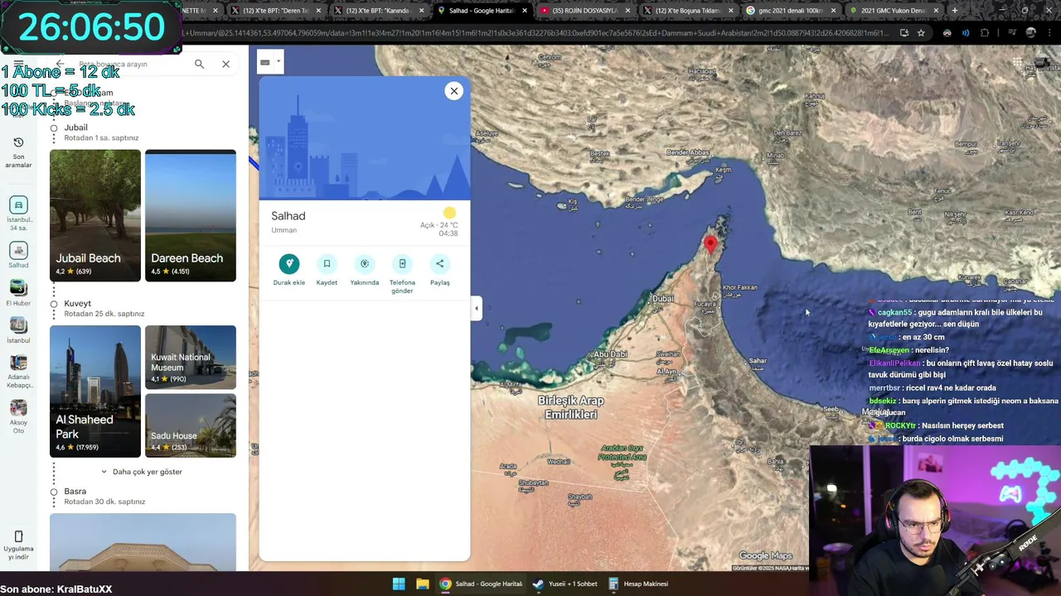1061x596 pixels.
Task: Close the Salhad Google Haritalar tab
Action: point(524,11)
